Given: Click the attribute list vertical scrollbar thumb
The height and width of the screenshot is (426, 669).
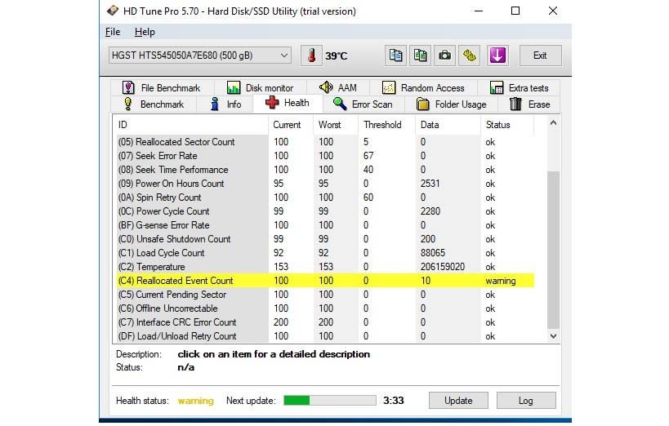Looking at the screenshot, I should (x=553, y=250).
